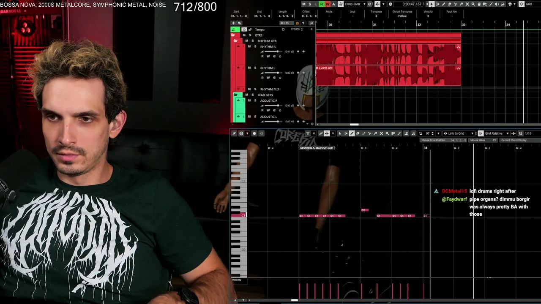Screen dimensions: 541x304
Task: Collapse the LEAD GTRS folder track
Action: pos(235,95)
